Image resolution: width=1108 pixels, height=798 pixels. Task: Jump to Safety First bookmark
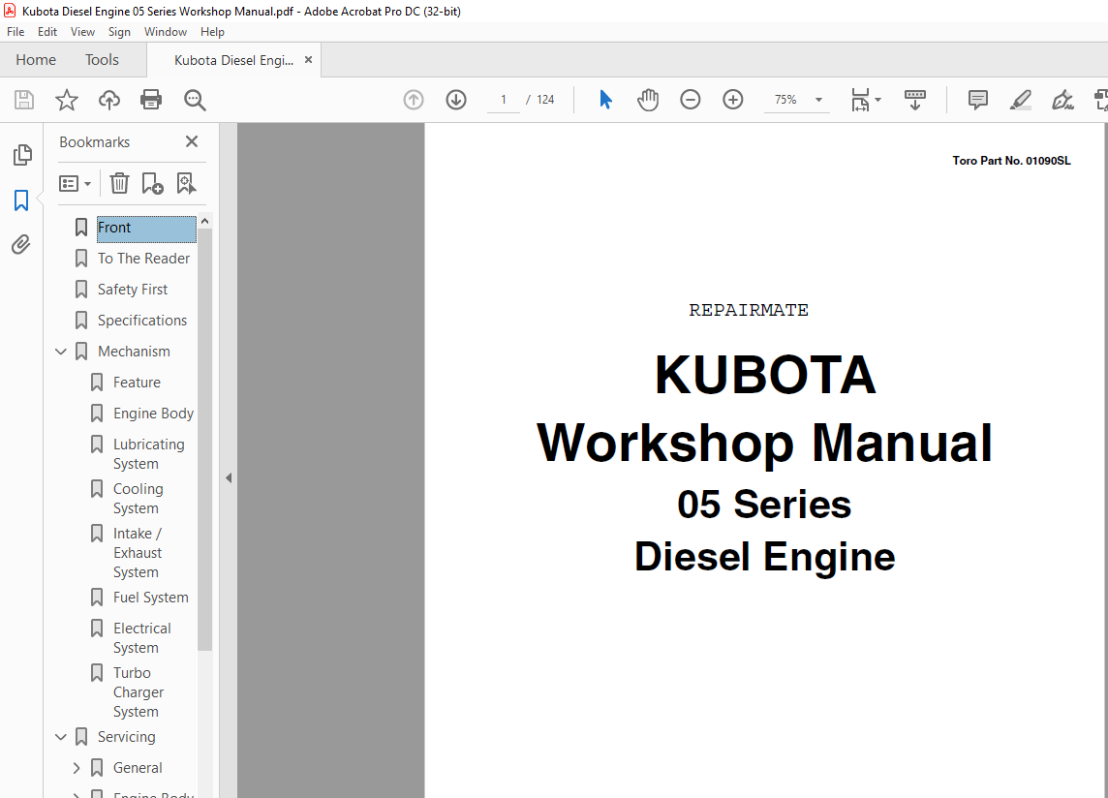(132, 290)
